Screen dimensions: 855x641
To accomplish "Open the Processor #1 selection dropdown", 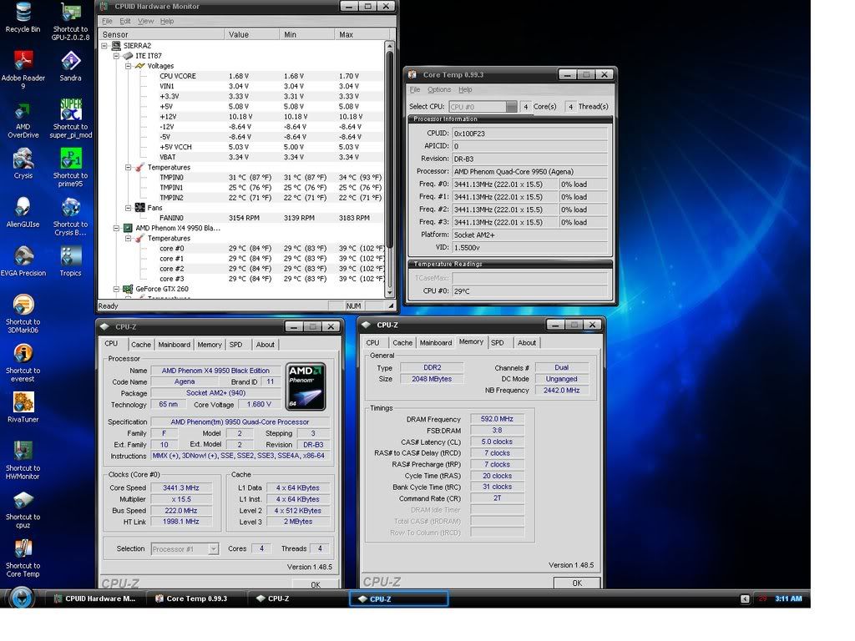I will (x=185, y=549).
